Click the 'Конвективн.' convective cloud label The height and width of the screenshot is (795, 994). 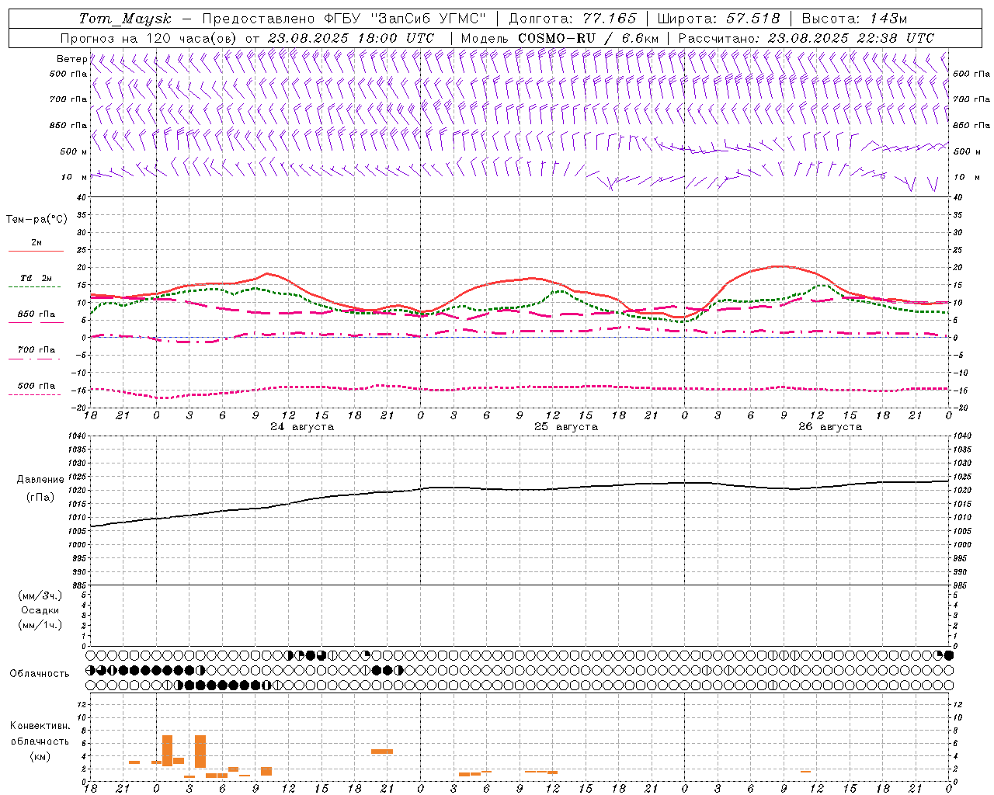pos(40,726)
